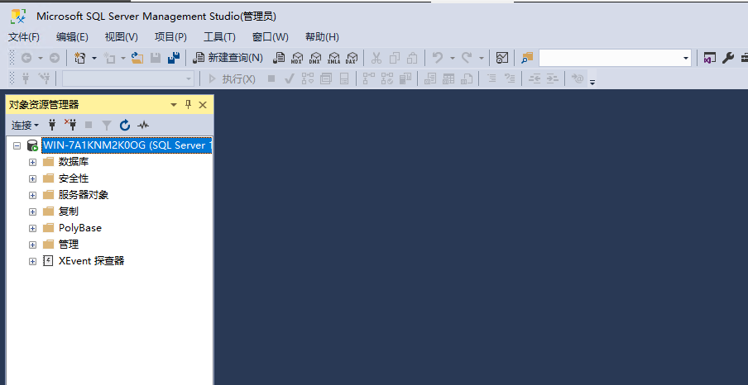
Task: Click the Activity pulse icon in Object Explorer
Action: [x=143, y=126]
